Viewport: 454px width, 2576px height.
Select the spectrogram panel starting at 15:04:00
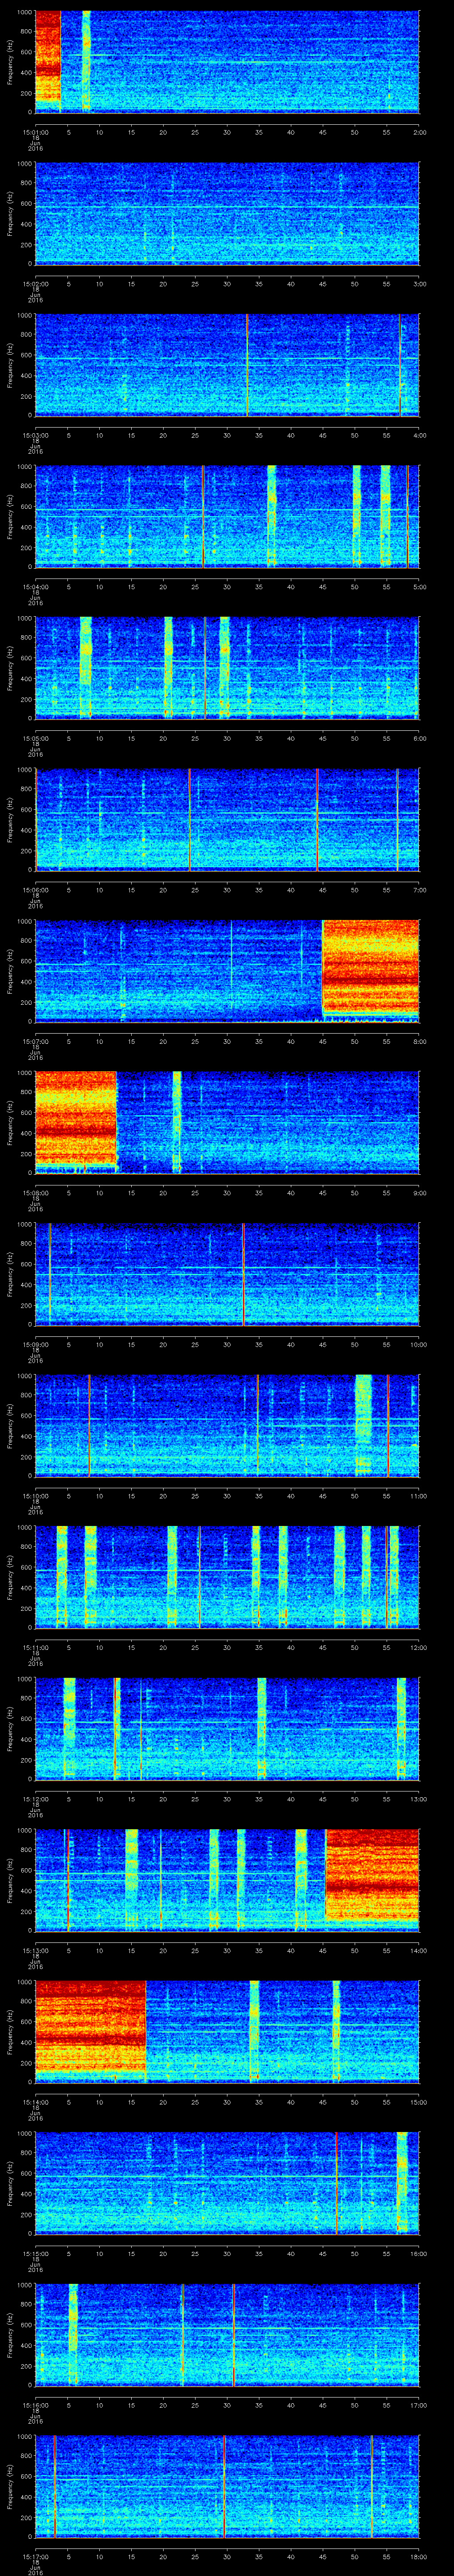(x=227, y=516)
